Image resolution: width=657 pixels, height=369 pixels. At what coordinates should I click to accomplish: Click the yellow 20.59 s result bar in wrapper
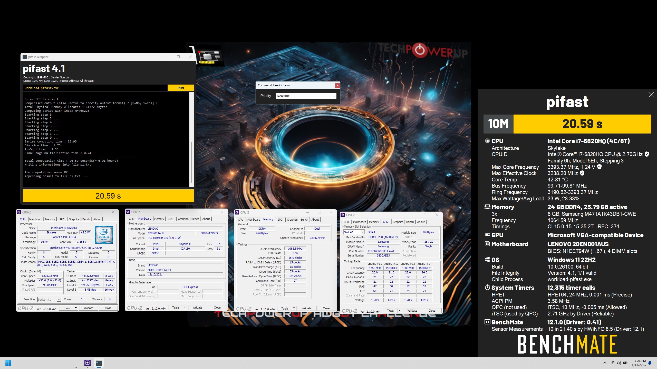pyautogui.click(x=108, y=196)
